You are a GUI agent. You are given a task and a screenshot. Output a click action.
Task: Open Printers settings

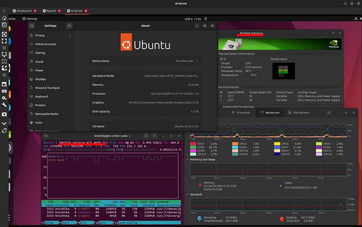[51, 105]
